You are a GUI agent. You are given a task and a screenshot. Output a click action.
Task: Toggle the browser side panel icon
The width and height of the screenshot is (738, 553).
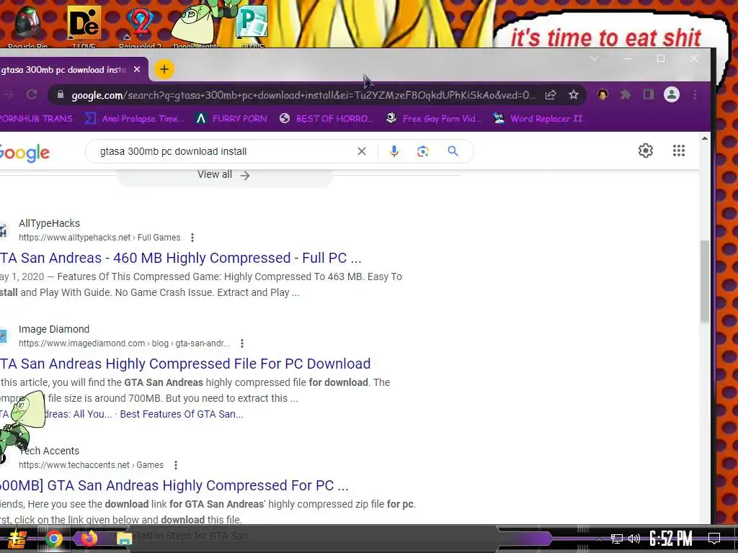click(x=649, y=95)
